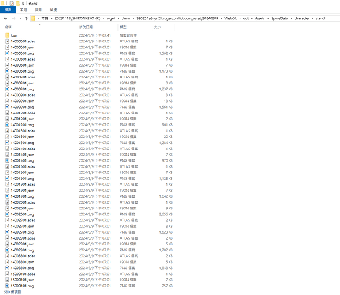This screenshot has height=295, width=340.
Task: Expand chevron after SpineData in address bar
Action: [291, 19]
